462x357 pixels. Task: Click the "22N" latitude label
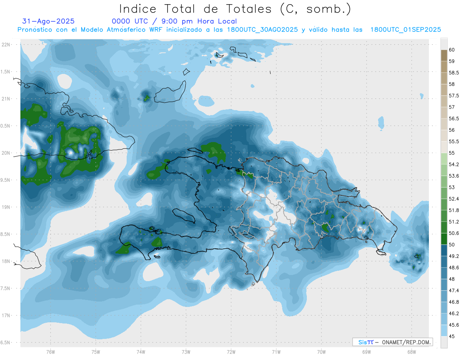6,45
